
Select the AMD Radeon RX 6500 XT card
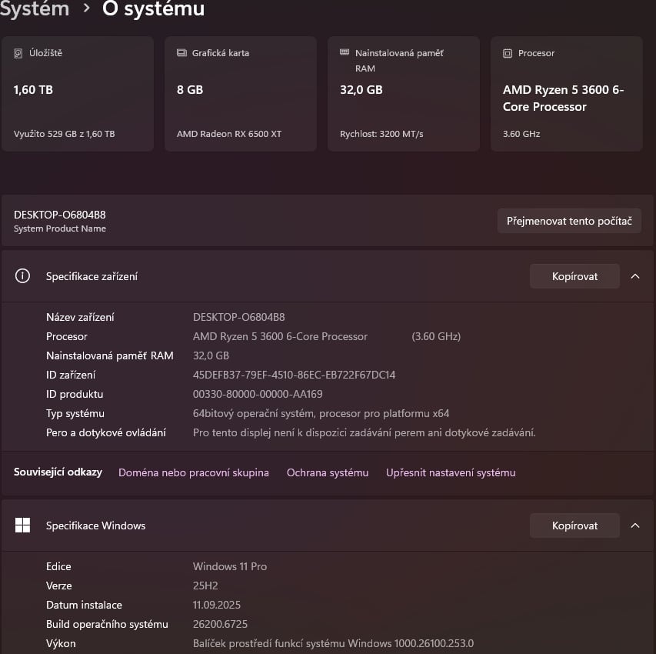tap(240, 92)
